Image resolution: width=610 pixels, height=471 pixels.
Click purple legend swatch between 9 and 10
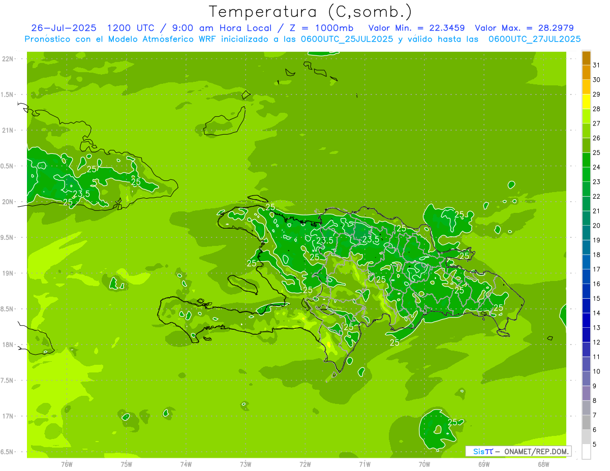586,379
